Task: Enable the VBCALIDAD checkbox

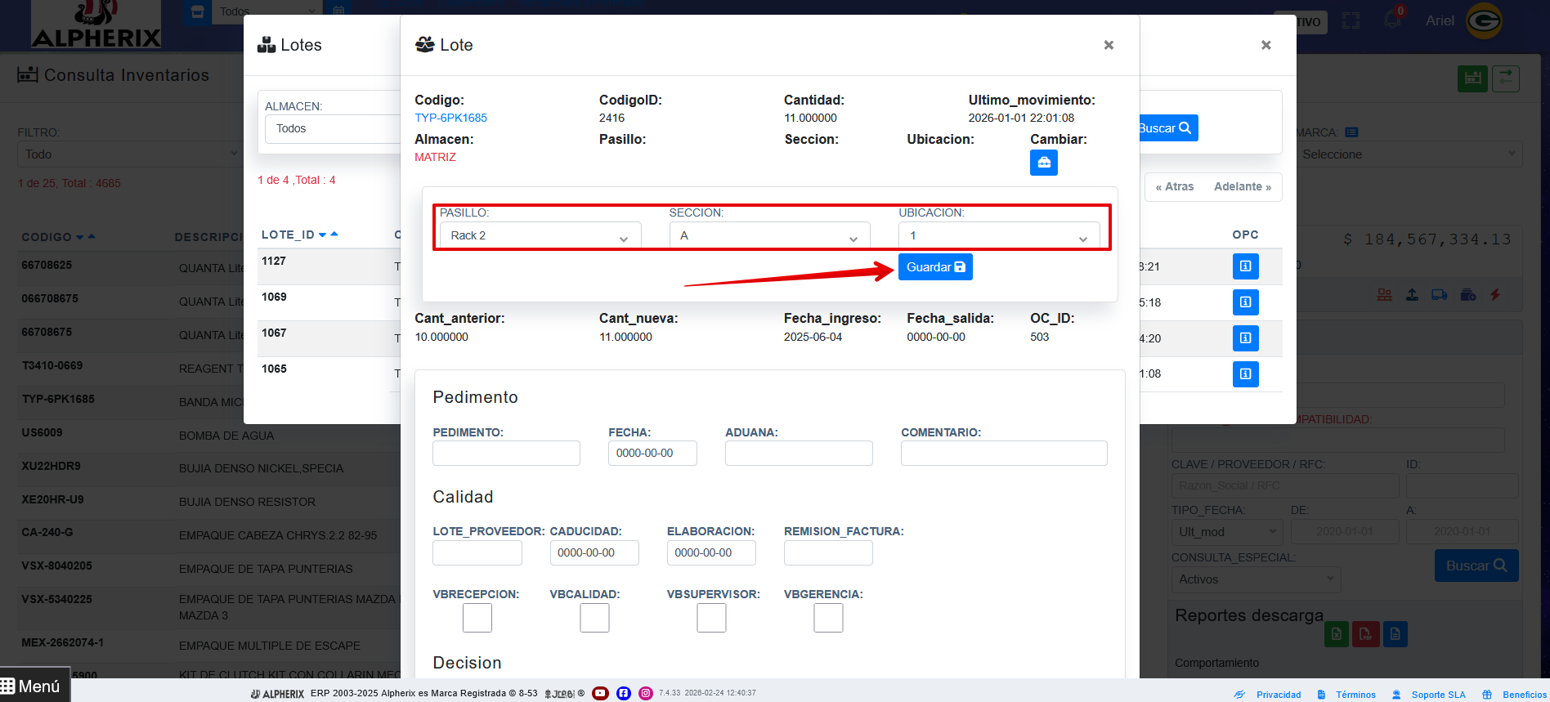Action: pos(594,618)
